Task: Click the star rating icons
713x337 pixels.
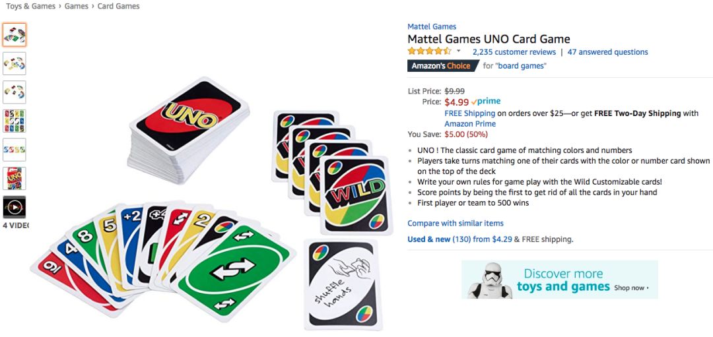Action: pyautogui.click(x=429, y=51)
